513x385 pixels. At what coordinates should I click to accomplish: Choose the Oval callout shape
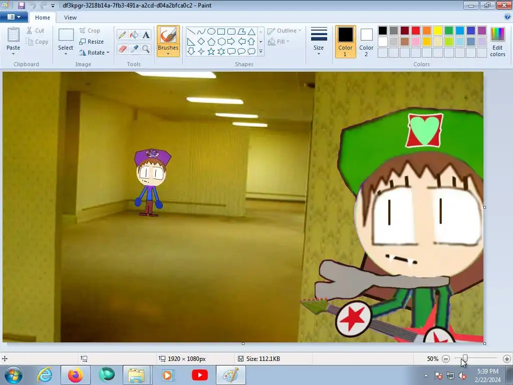click(241, 52)
